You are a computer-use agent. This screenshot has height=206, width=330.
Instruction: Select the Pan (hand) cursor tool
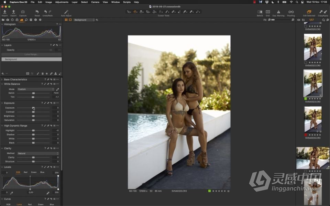[x=135, y=12]
